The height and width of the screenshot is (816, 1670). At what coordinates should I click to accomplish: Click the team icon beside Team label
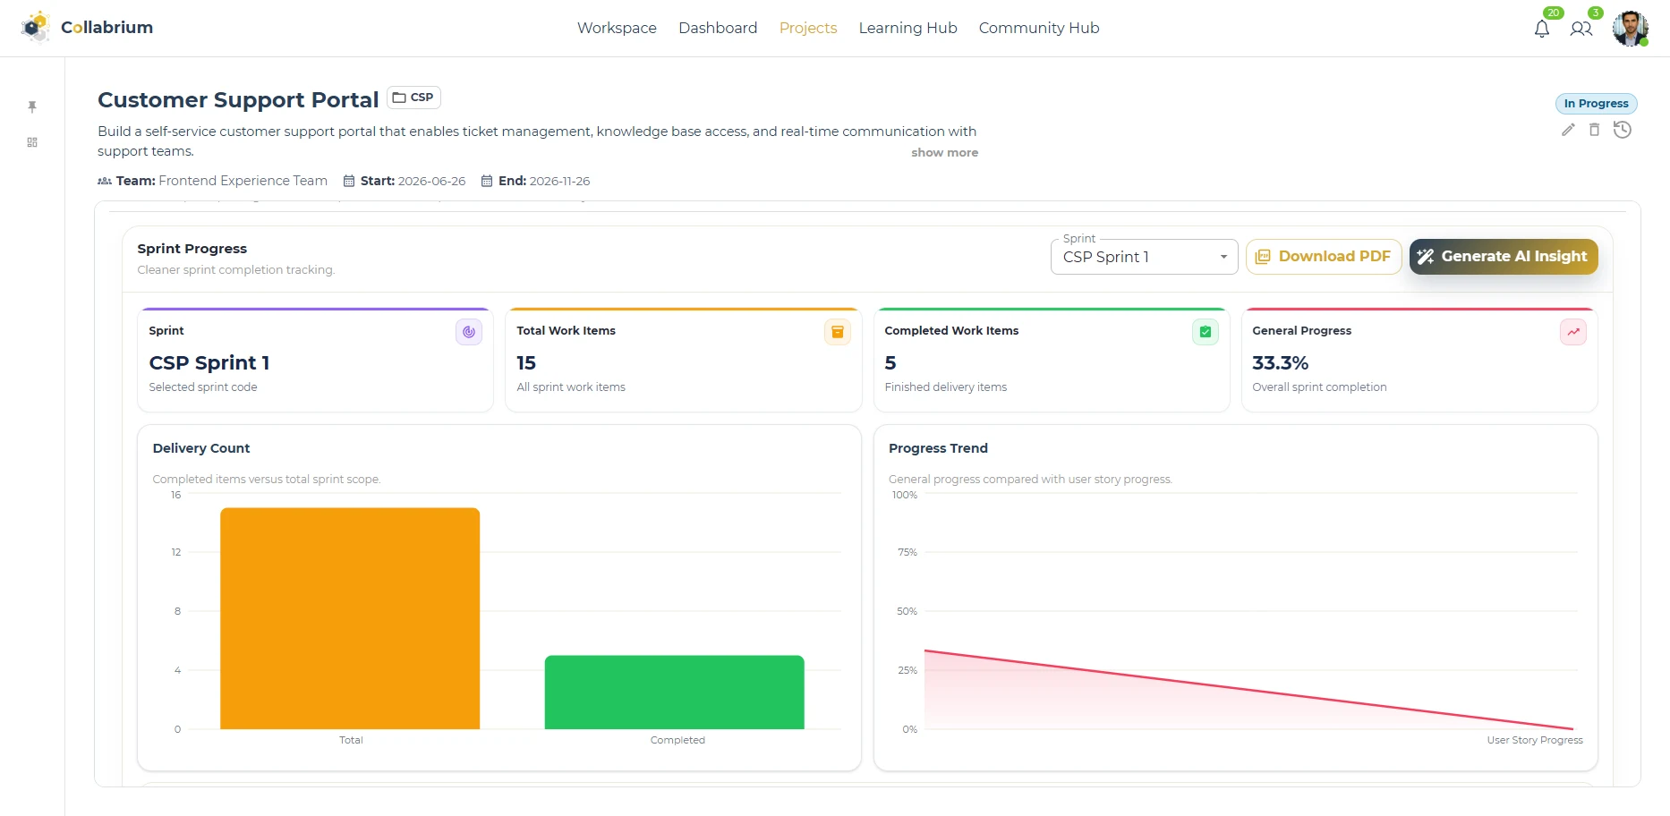(105, 181)
